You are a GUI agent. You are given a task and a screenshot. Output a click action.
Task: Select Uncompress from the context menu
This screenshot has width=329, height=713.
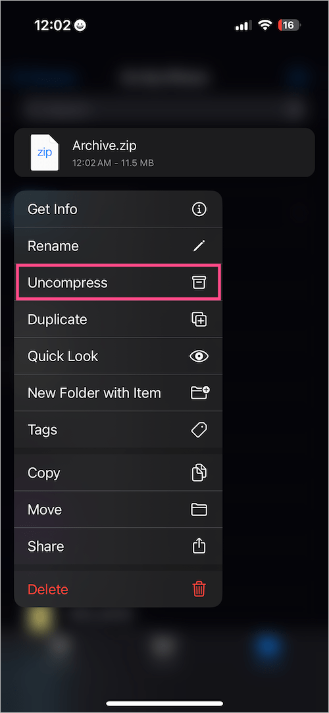click(118, 283)
